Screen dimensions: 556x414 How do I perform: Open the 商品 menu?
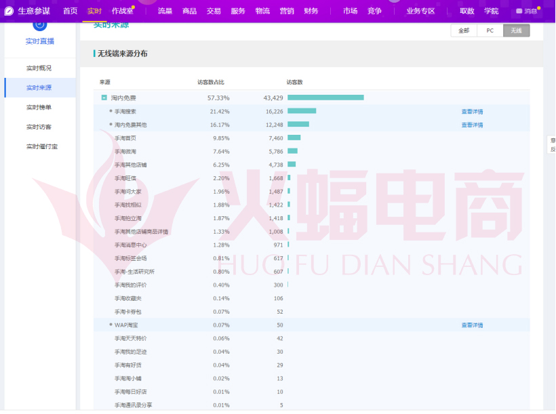189,11
